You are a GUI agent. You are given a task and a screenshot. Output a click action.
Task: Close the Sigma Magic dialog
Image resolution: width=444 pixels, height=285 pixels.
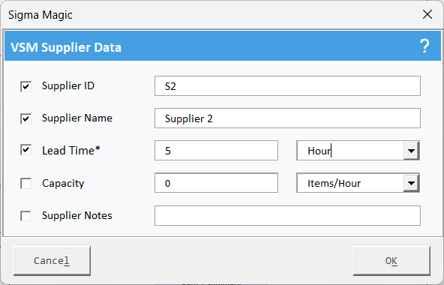pyautogui.click(x=427, y=14)
